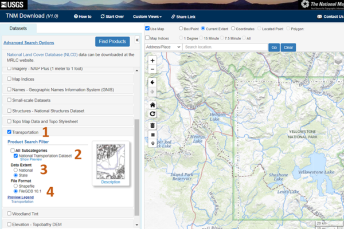This screenshot has height=229, width=344.
Task: Zoom out of the map with minus button
Action: 153,69
